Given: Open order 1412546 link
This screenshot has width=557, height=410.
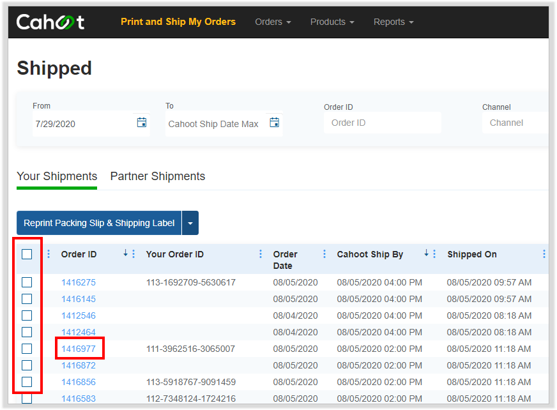Looking at the screenshot, I should [x=79, y=315].
